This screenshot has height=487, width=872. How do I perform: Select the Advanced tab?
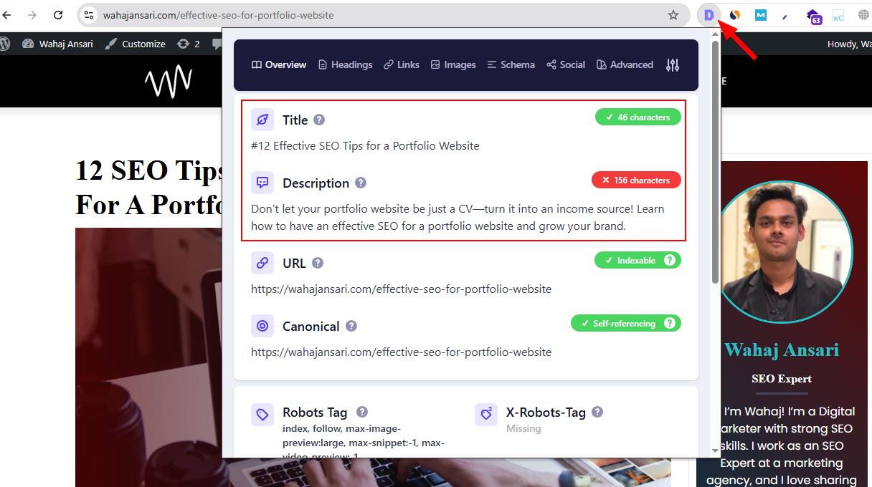coord(625,64)
